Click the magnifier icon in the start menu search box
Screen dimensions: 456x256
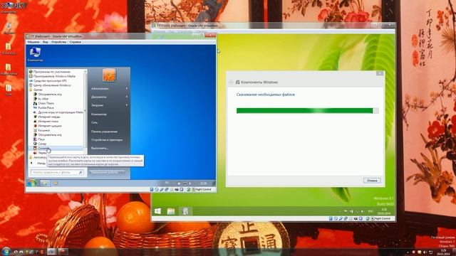[x=81, y=172]
